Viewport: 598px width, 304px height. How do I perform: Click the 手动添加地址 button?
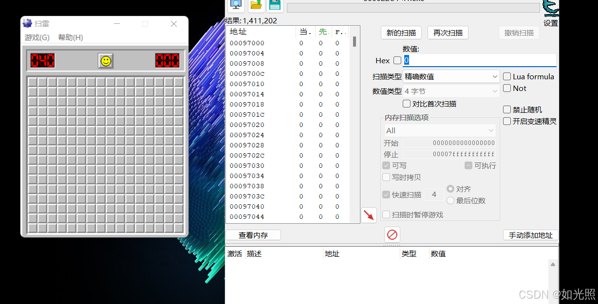click(531, 235)
